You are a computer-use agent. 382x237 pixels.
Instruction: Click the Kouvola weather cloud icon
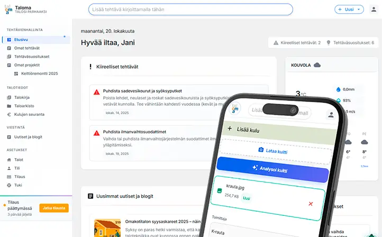[317, 65]
